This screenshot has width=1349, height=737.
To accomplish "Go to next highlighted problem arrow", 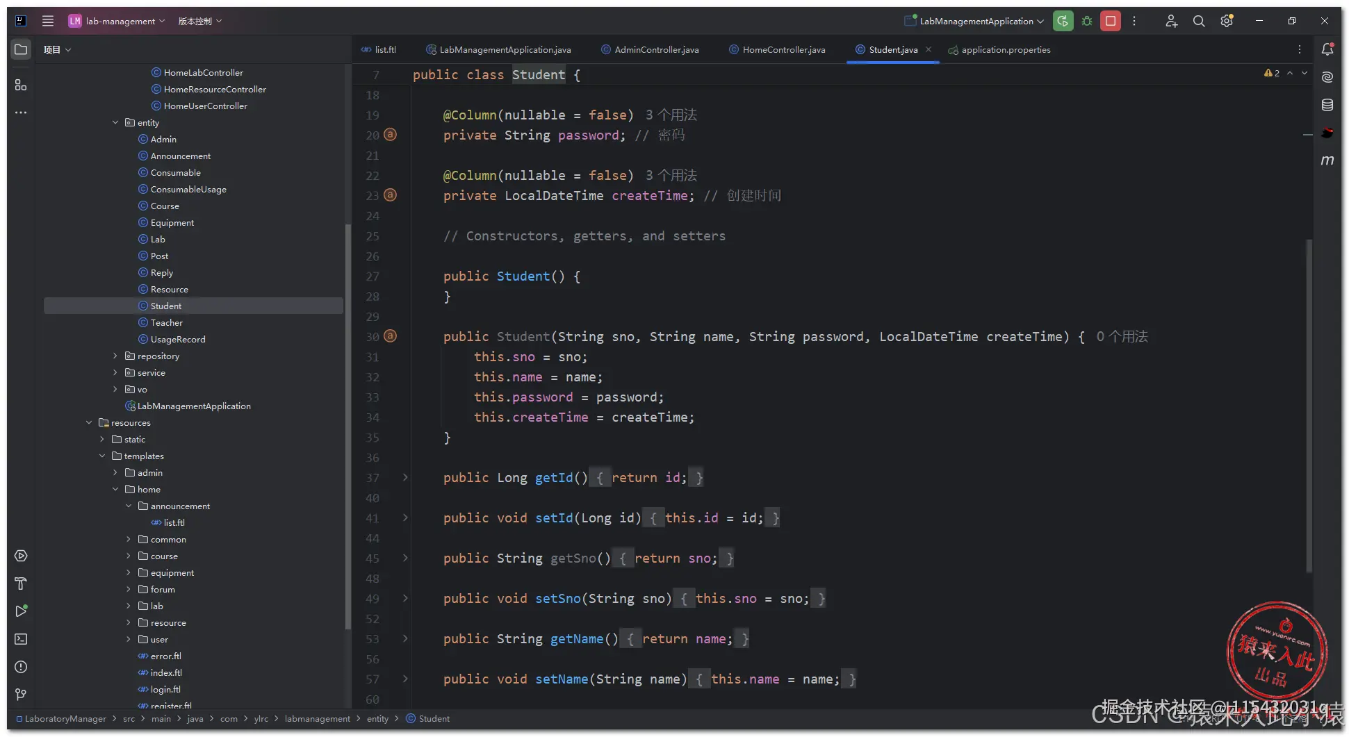I will (x=1305, y=73).
